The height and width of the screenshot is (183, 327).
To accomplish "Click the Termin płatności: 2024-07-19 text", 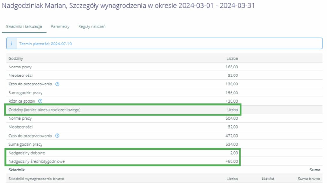I will tap(45, 44).
